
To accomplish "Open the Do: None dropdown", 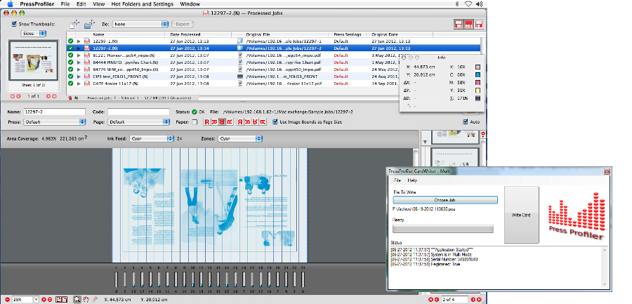I will [140, 24].
